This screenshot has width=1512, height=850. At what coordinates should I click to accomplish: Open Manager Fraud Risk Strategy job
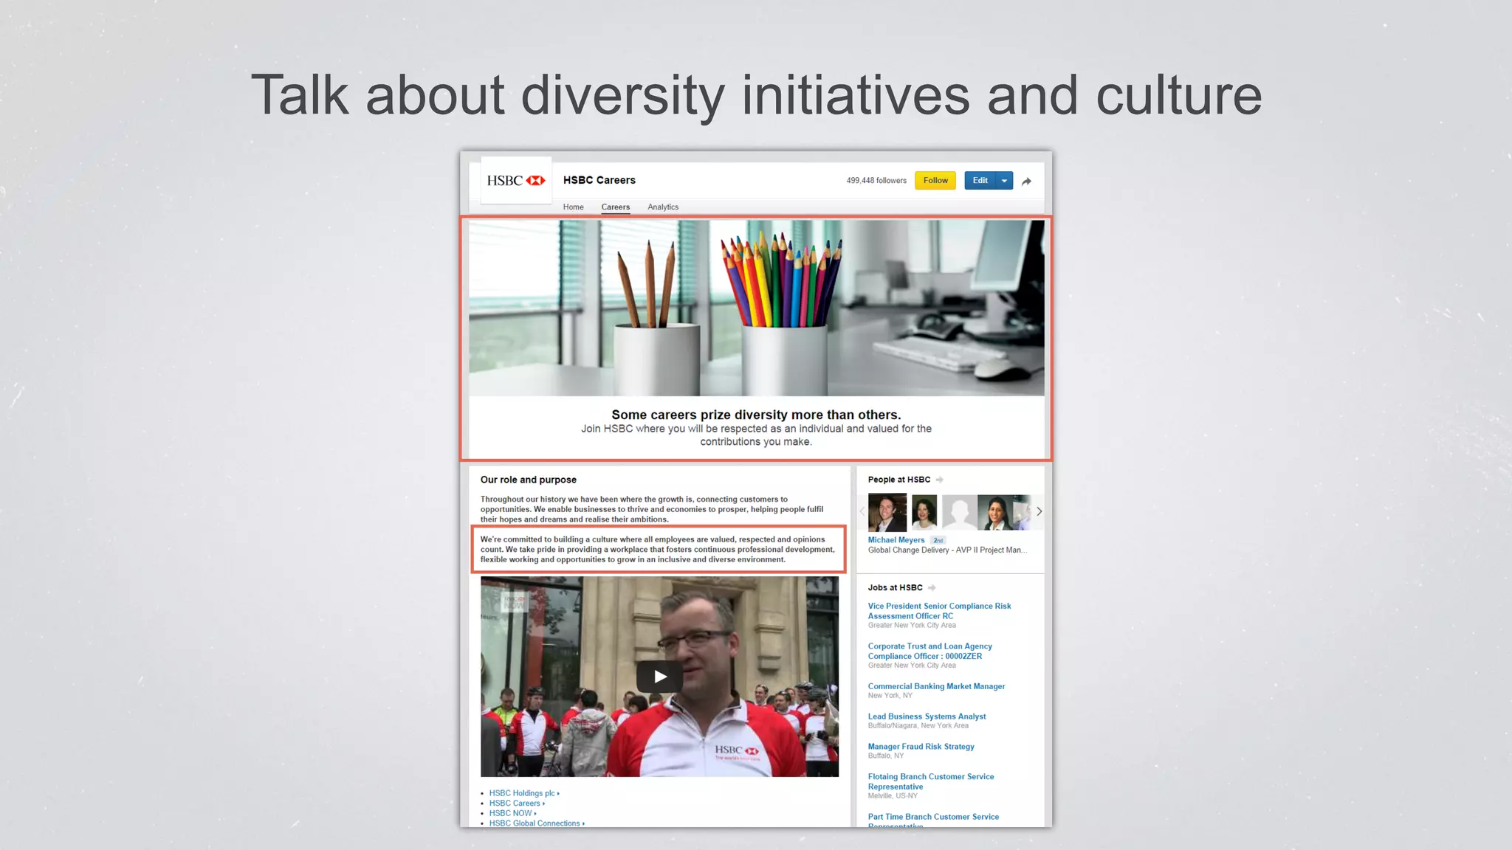[921, 747]
